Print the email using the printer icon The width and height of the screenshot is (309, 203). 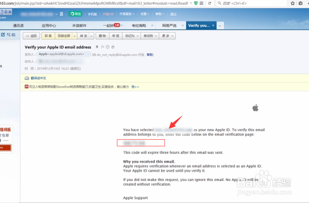pyautogui.click(x=113, y=47)
